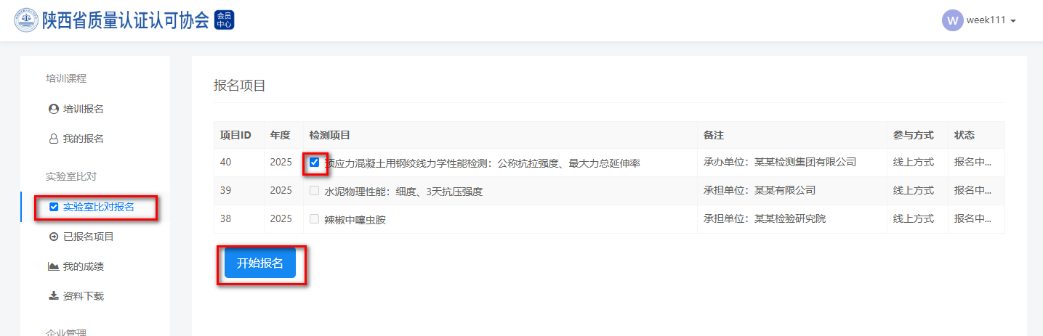The width and height of the screenshot is (1043, 336).
Task: Click year 2025 in the project 38 row
Action: (281, 218)
